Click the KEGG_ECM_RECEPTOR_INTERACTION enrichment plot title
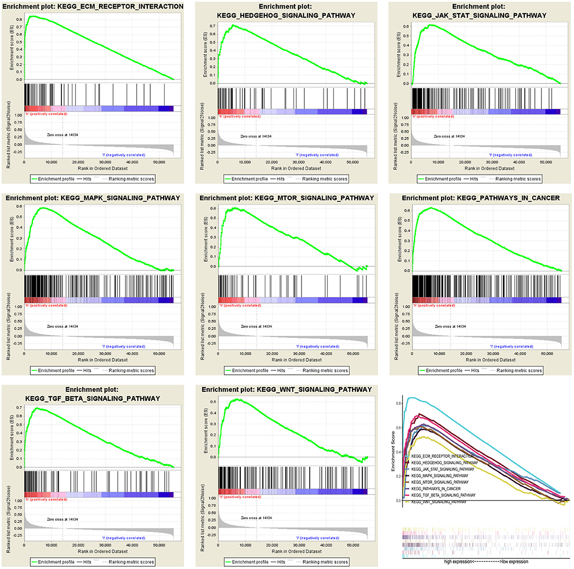 pyautogui.click(x=93, y=6)
